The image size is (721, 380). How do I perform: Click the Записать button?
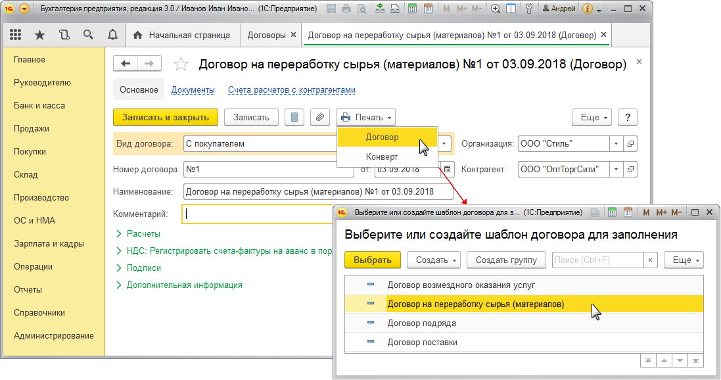tap(251, 117)
